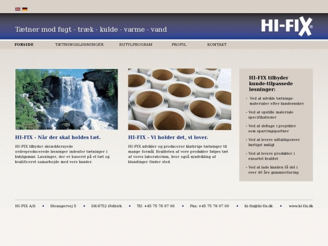Screen dimensions: 328x246
Task: Click bullet 'Ved at levere udfaldsprøver hurtigst muligt'
Action: click(x=273, y=142)
